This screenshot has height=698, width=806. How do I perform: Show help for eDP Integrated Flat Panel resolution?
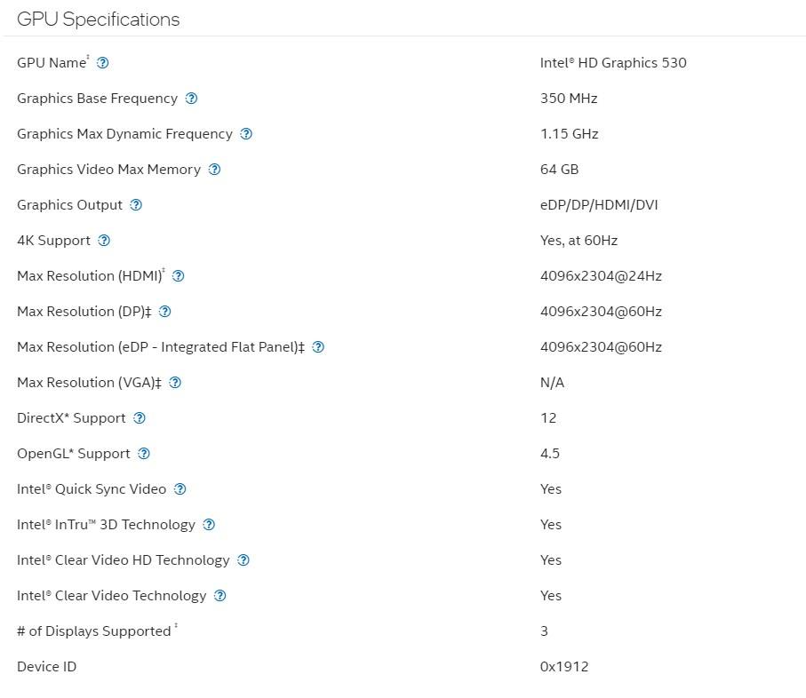click(x=318, y=347)
